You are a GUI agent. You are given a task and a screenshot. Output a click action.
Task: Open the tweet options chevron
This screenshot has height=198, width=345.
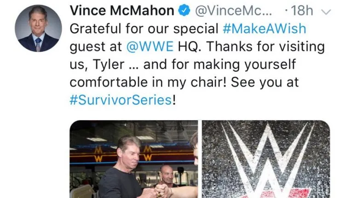(x=326, y=12)
